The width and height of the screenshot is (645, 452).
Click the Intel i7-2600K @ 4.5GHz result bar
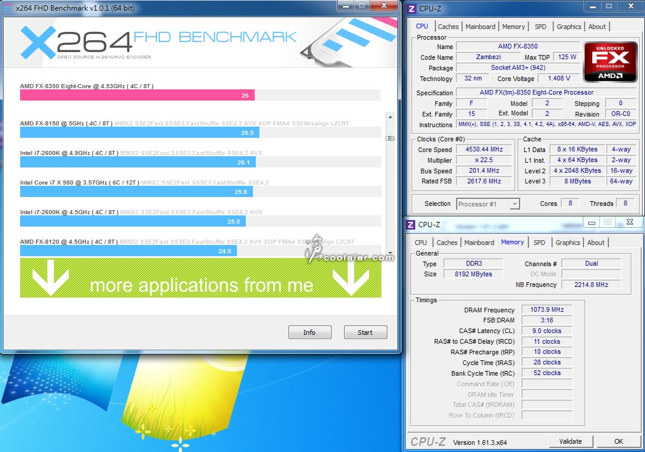[x=133, y=221]
